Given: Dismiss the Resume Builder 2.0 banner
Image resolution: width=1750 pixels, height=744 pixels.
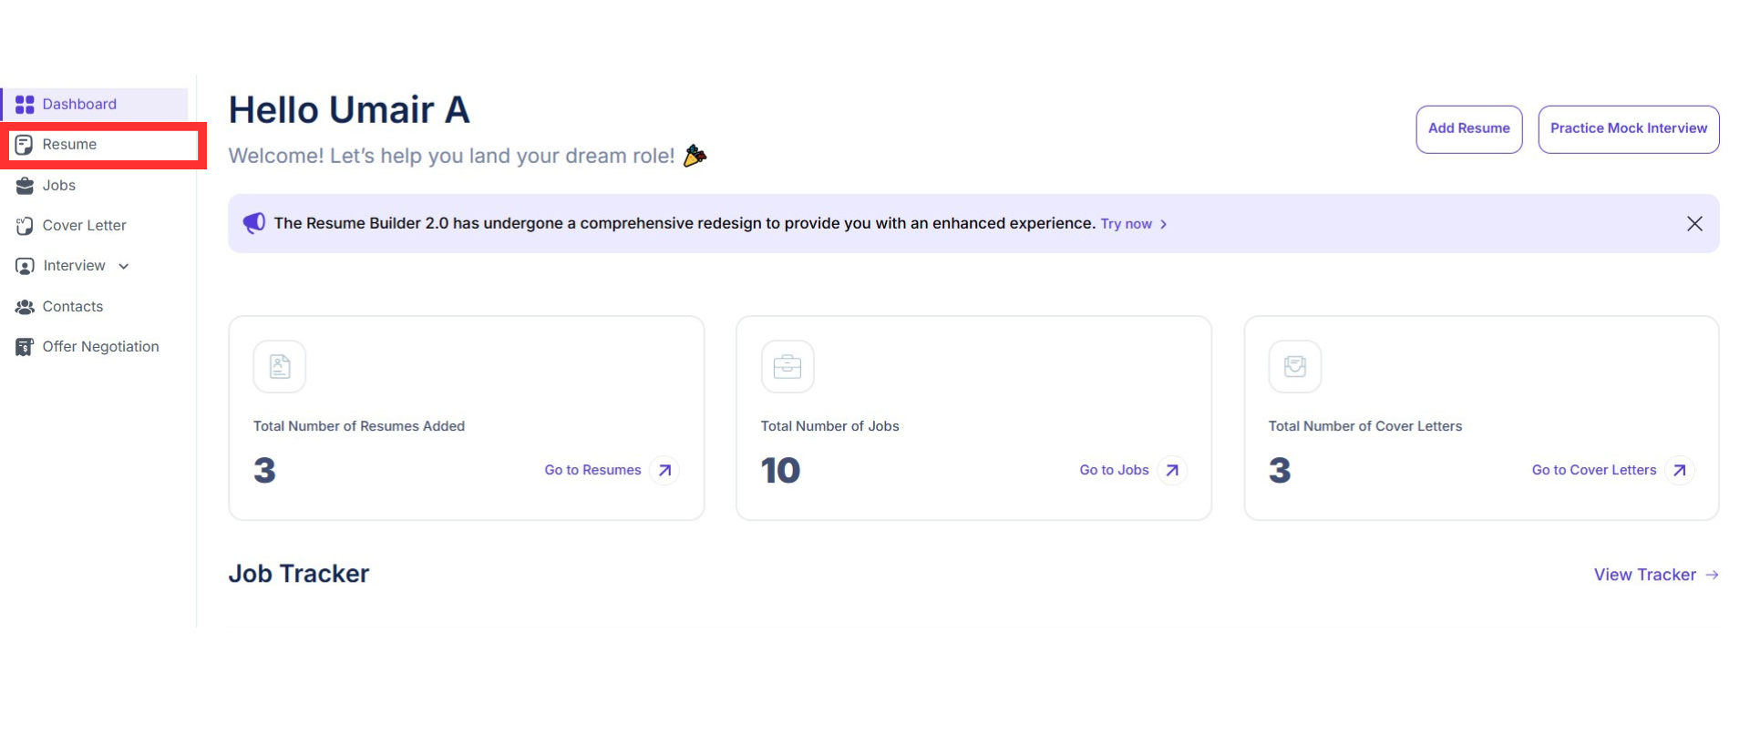Looking at the screenshot, I should 1694,224.
